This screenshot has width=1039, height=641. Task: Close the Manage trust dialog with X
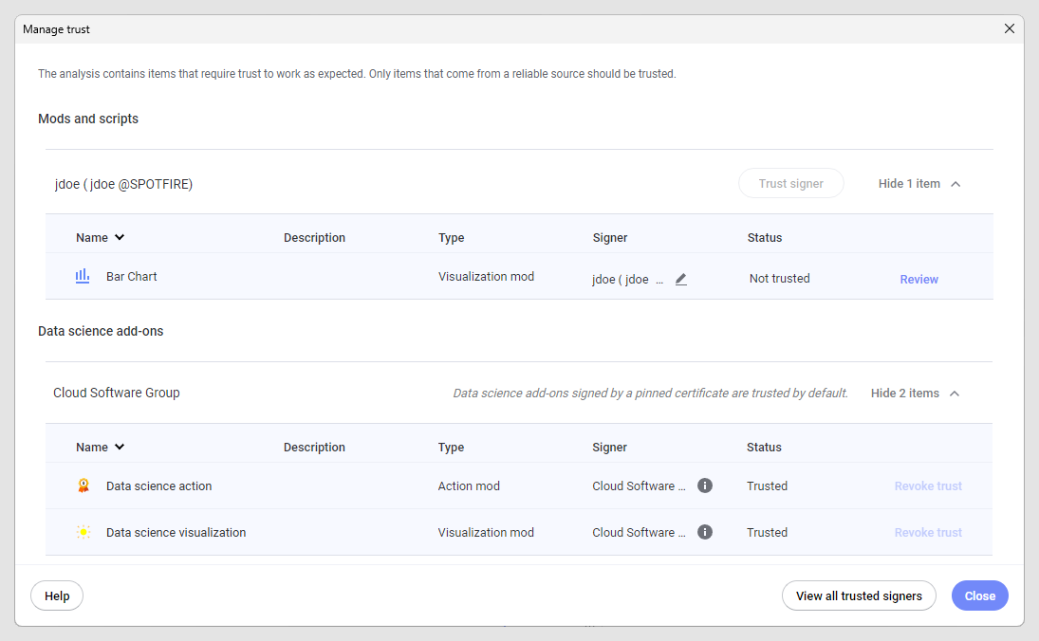1009,29
